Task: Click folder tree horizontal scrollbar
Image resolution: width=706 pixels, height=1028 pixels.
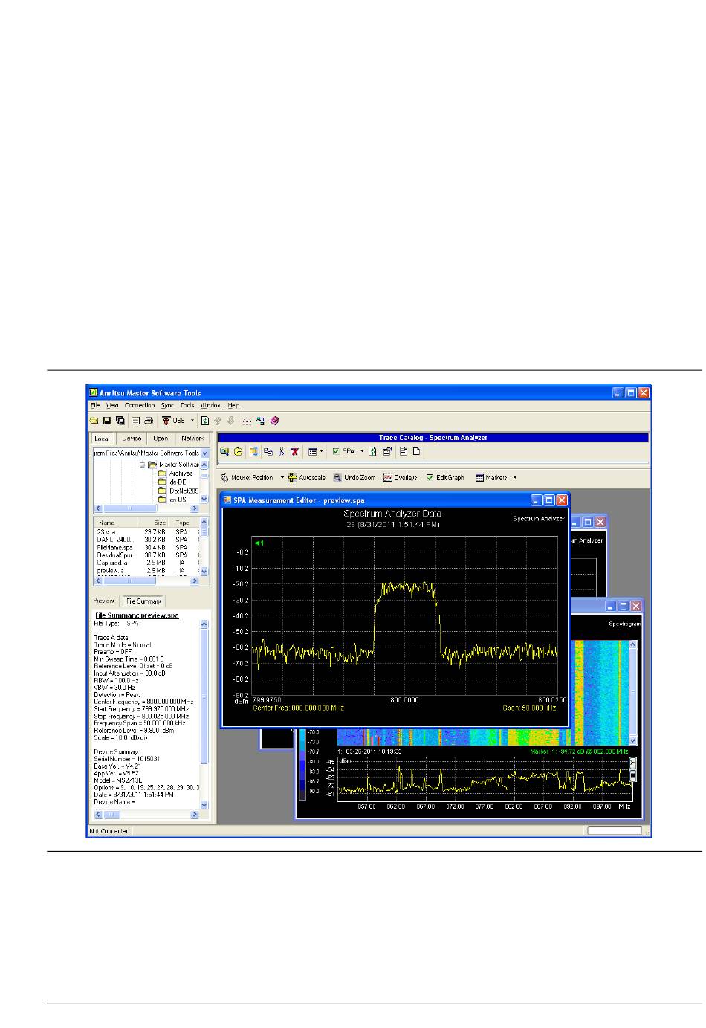Action: 147,508
